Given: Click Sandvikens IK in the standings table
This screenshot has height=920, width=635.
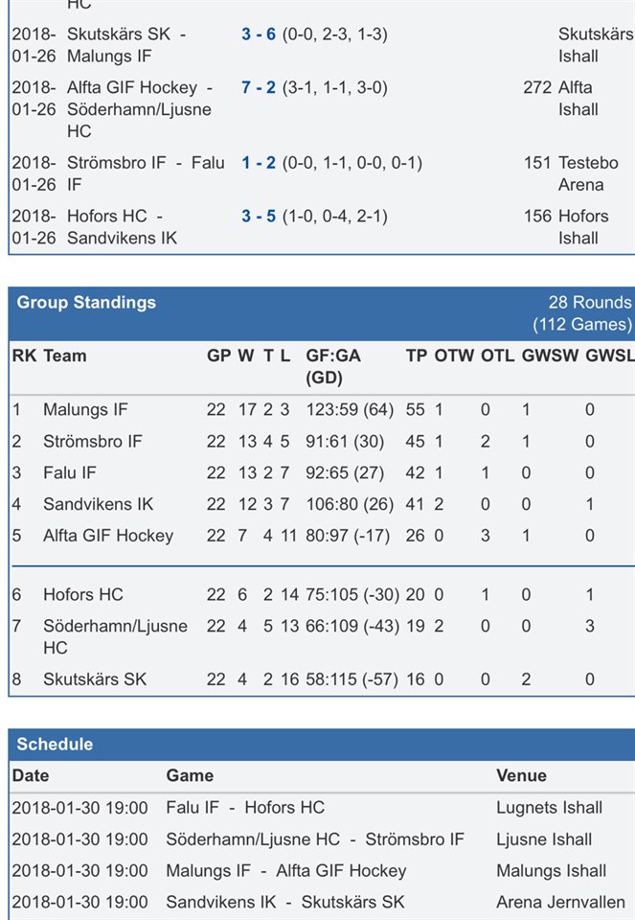Looking at the screenshot, I should pos(98,505).
